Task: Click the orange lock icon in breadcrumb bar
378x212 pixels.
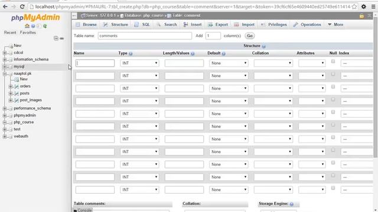Action: [361, 16]
